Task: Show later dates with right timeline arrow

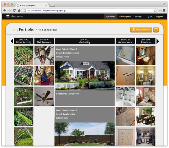Action: tap(158, 41)
